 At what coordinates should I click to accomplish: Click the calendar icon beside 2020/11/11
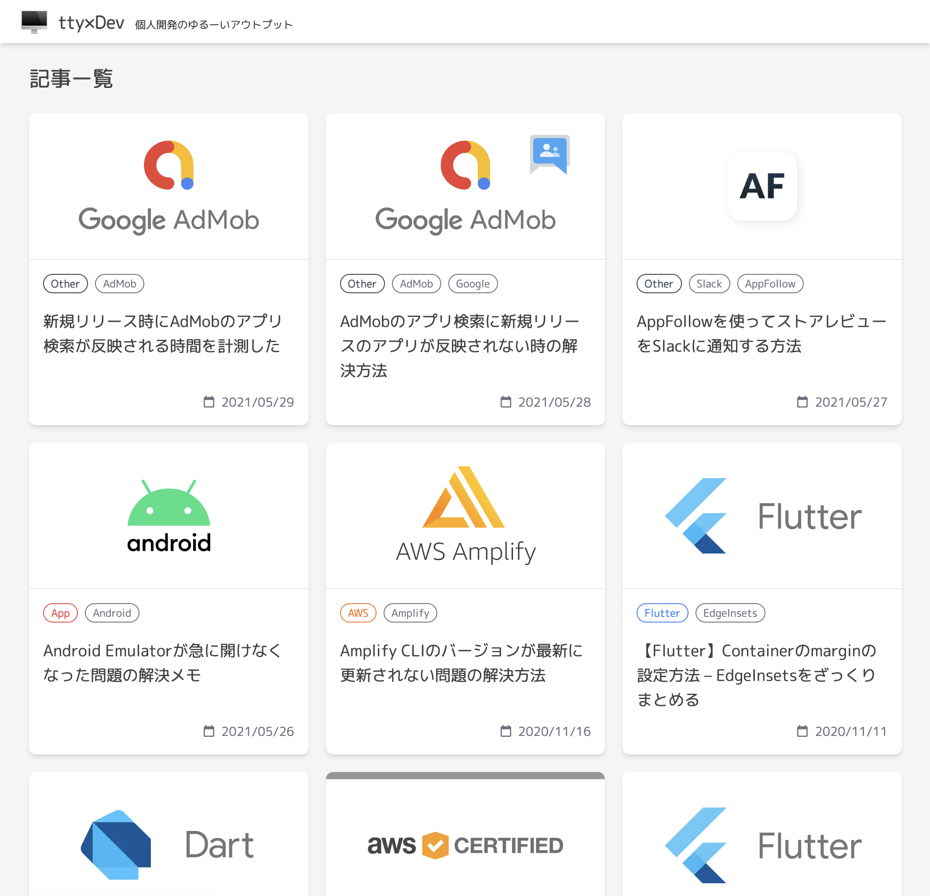(802, 731)
